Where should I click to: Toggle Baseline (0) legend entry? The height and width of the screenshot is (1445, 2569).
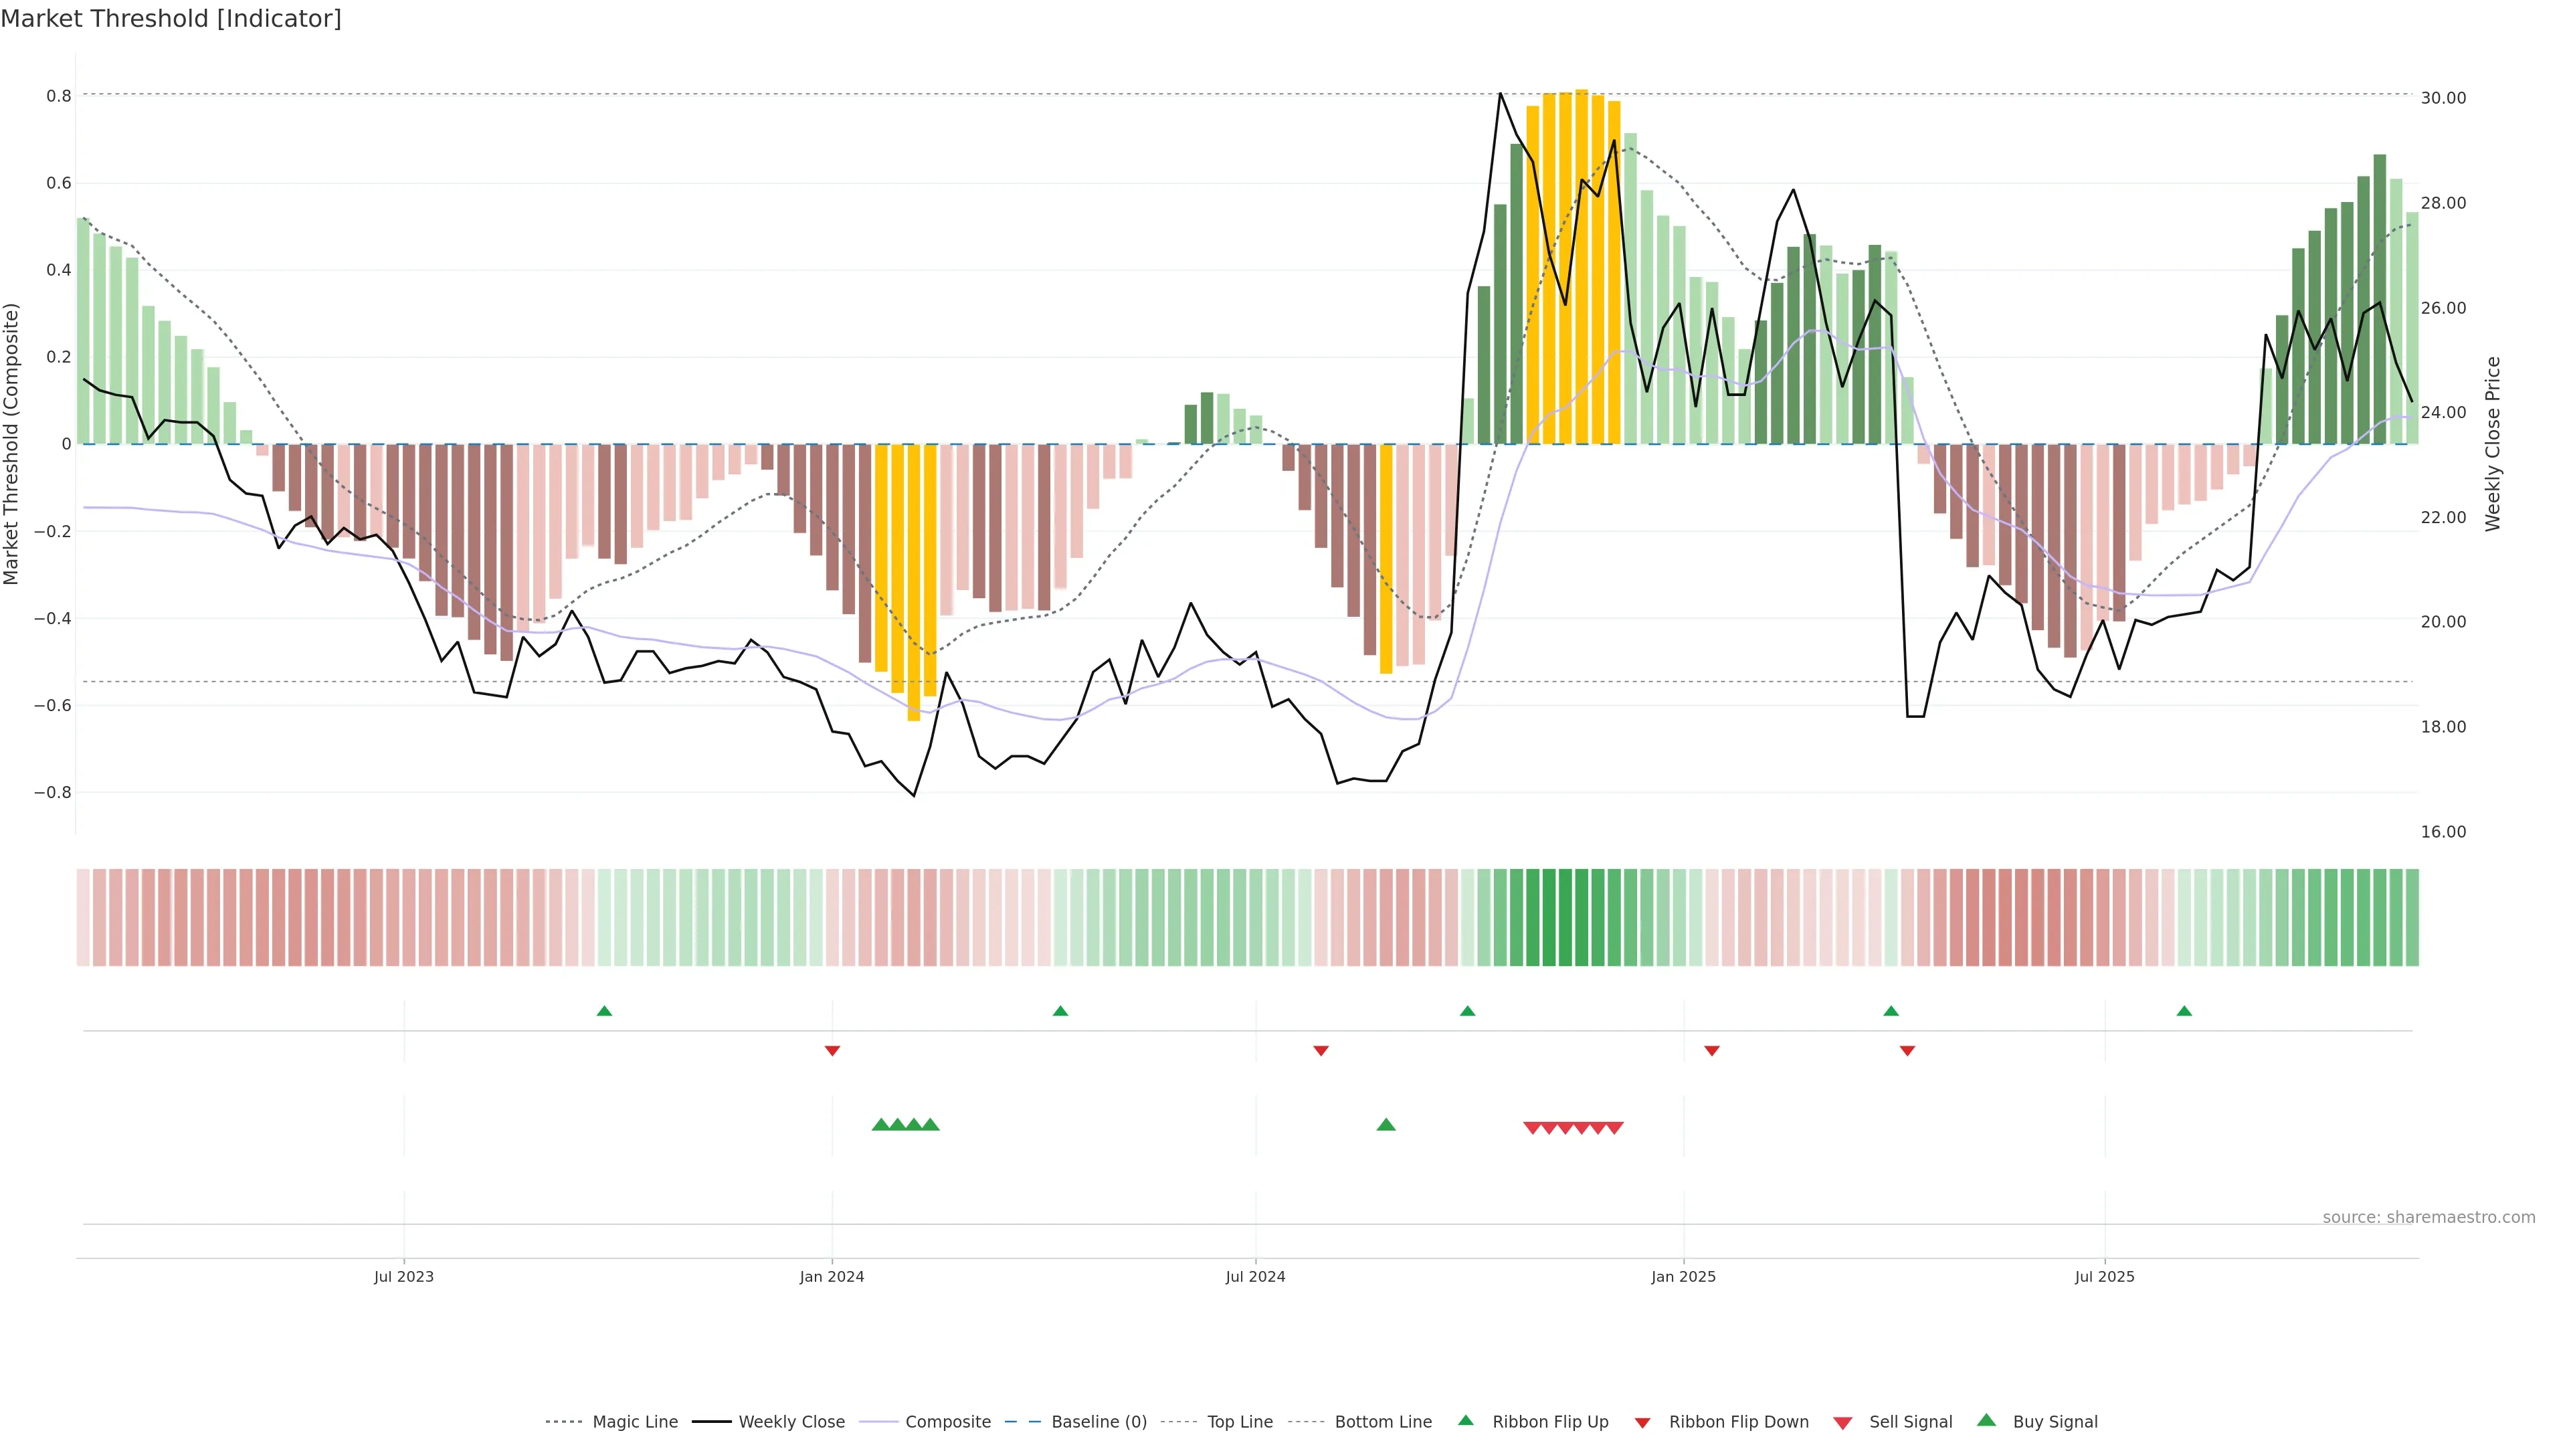click(1098, 1422)
